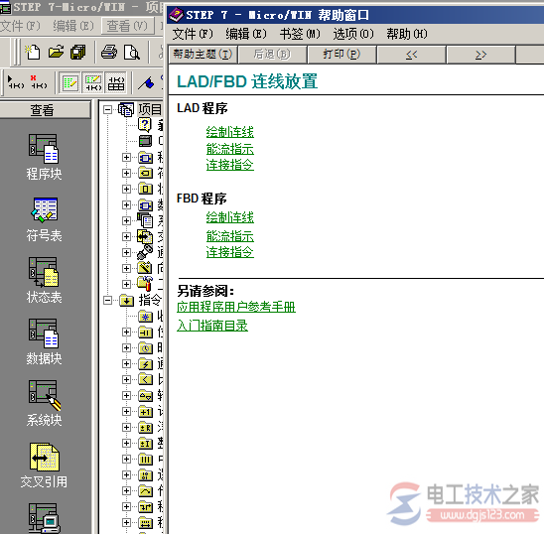Click the Save toolbar icon
544x534 pixels.
78,53
